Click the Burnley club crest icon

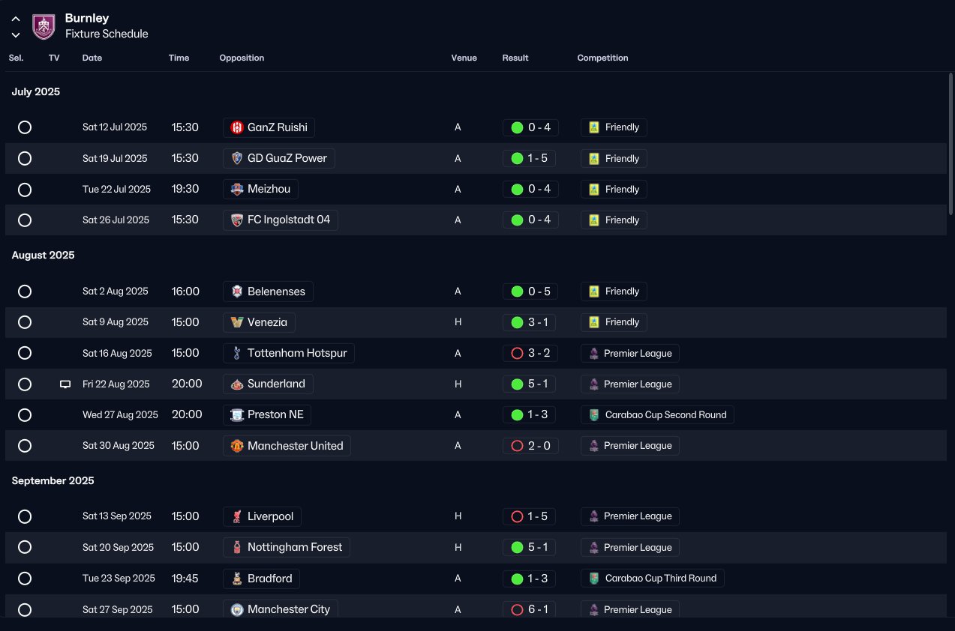[44, 26]
